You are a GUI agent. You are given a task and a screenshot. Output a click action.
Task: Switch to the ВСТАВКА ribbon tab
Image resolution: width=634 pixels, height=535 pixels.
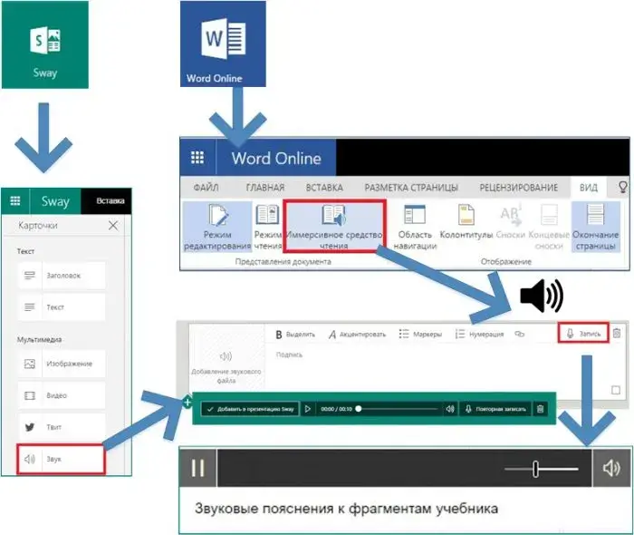[x=324, y=188]
